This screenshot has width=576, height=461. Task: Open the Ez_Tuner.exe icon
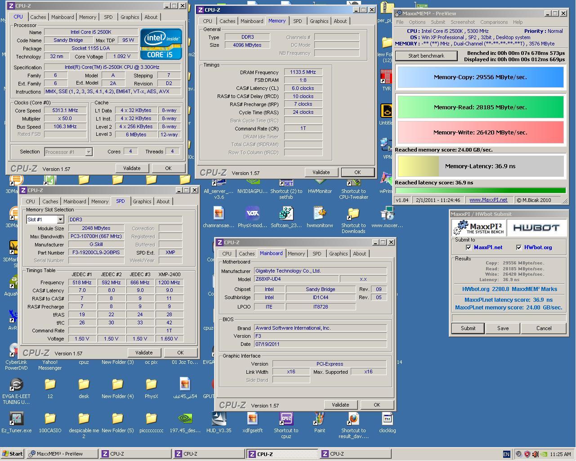pyautogui.click(x=16, y=422)
